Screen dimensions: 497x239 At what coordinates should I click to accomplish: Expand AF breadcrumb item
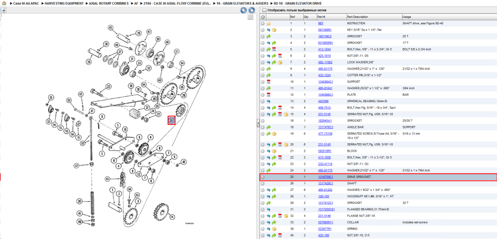tap(132, 3)
